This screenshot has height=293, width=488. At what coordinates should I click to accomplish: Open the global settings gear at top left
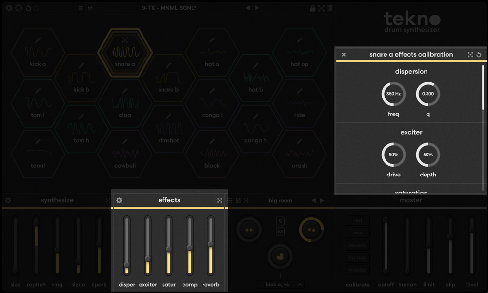point(9,8)
